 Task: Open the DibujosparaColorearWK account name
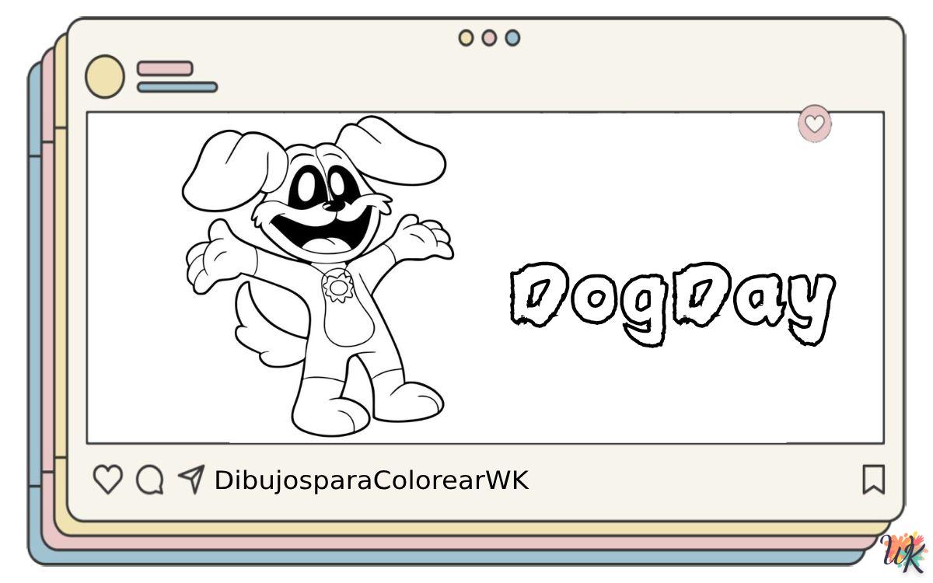coord(371,480)
